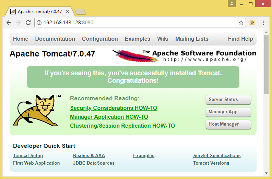Click the site information icon
Viewport: 272px width, 179px height.
tap(39, 23)
